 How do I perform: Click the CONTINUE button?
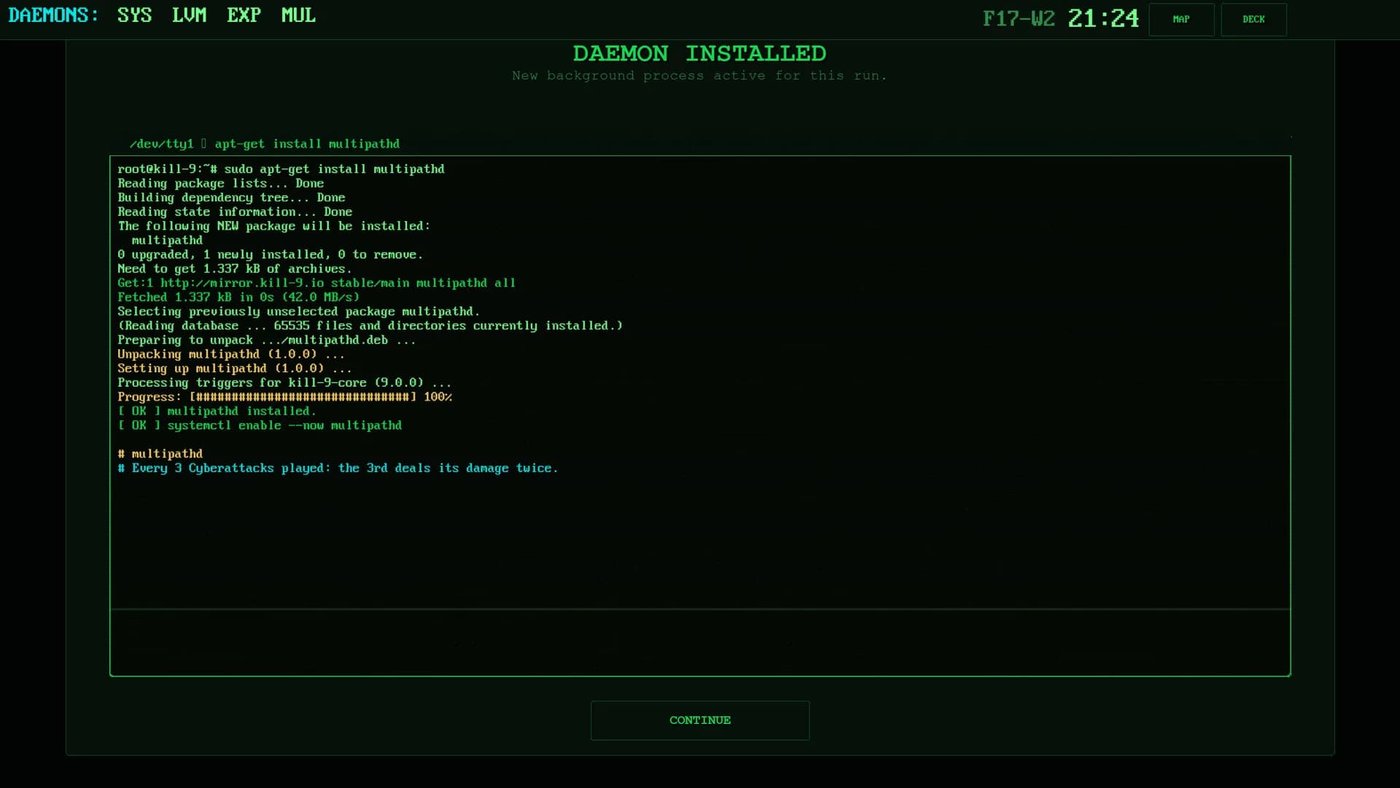[700, 720]
